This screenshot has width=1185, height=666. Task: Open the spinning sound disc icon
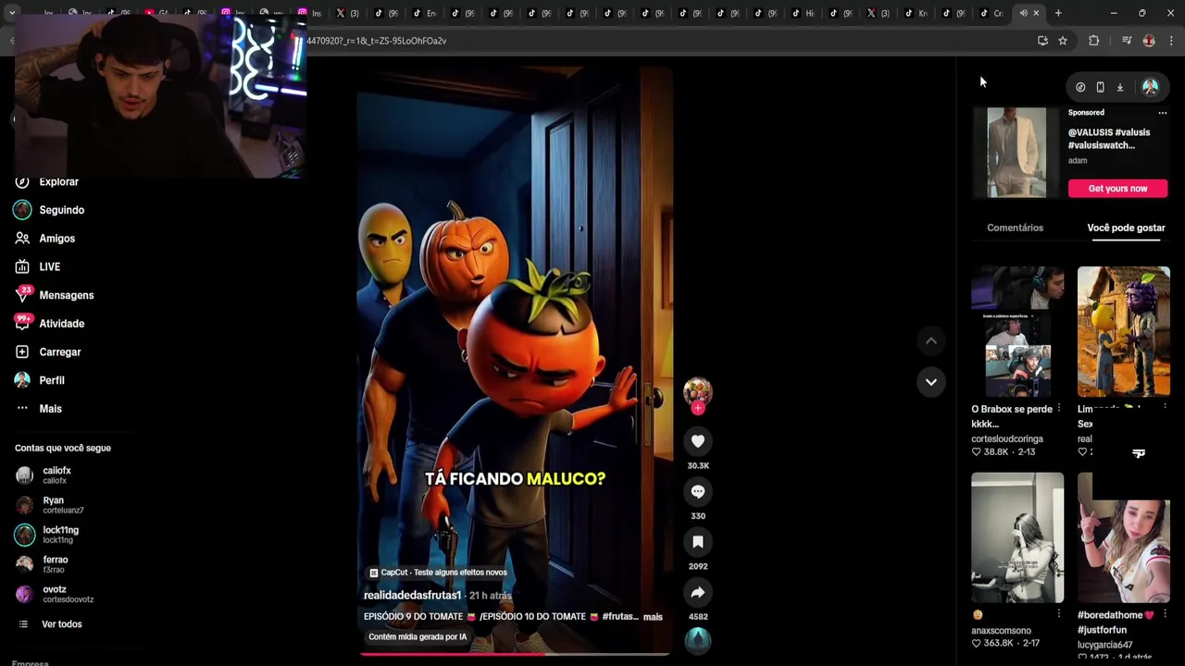698,640
